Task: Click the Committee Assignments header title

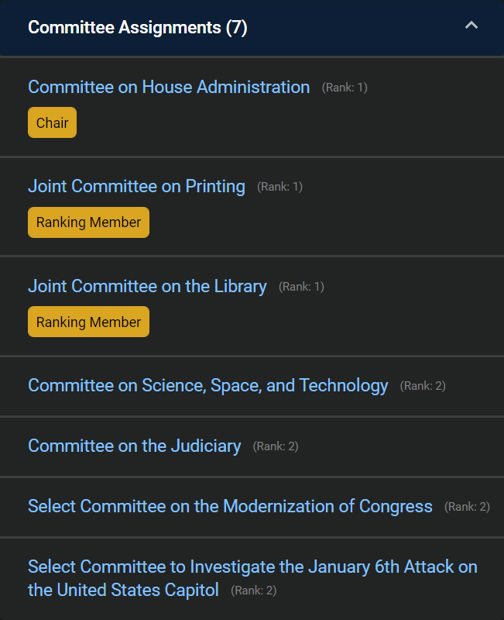Action: click(x=124, y=28)
